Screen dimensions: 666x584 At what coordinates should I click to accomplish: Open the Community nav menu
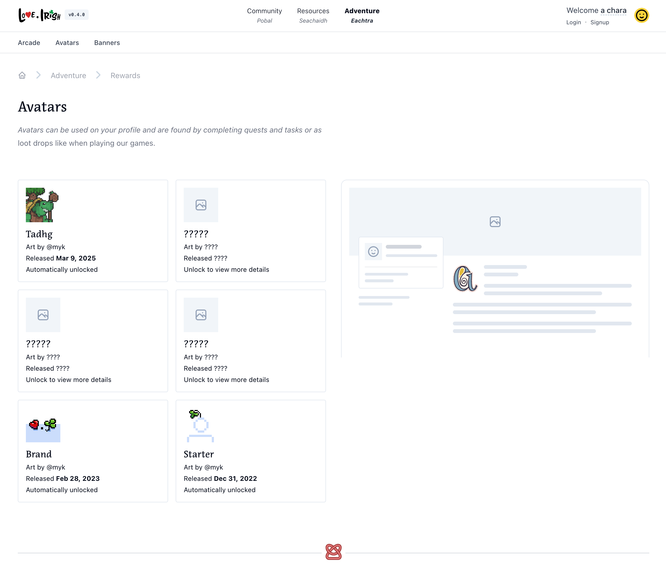(264, 15)
